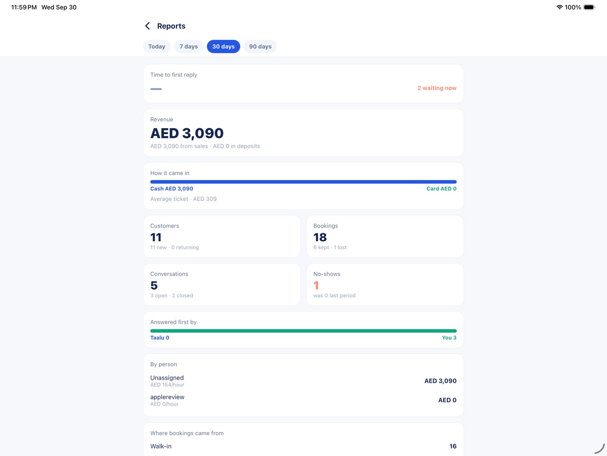Click '3 open · 2 closed' text
The width and height of the screenshot is (607, 456).
pyautogui.click(x=172, y=295)
